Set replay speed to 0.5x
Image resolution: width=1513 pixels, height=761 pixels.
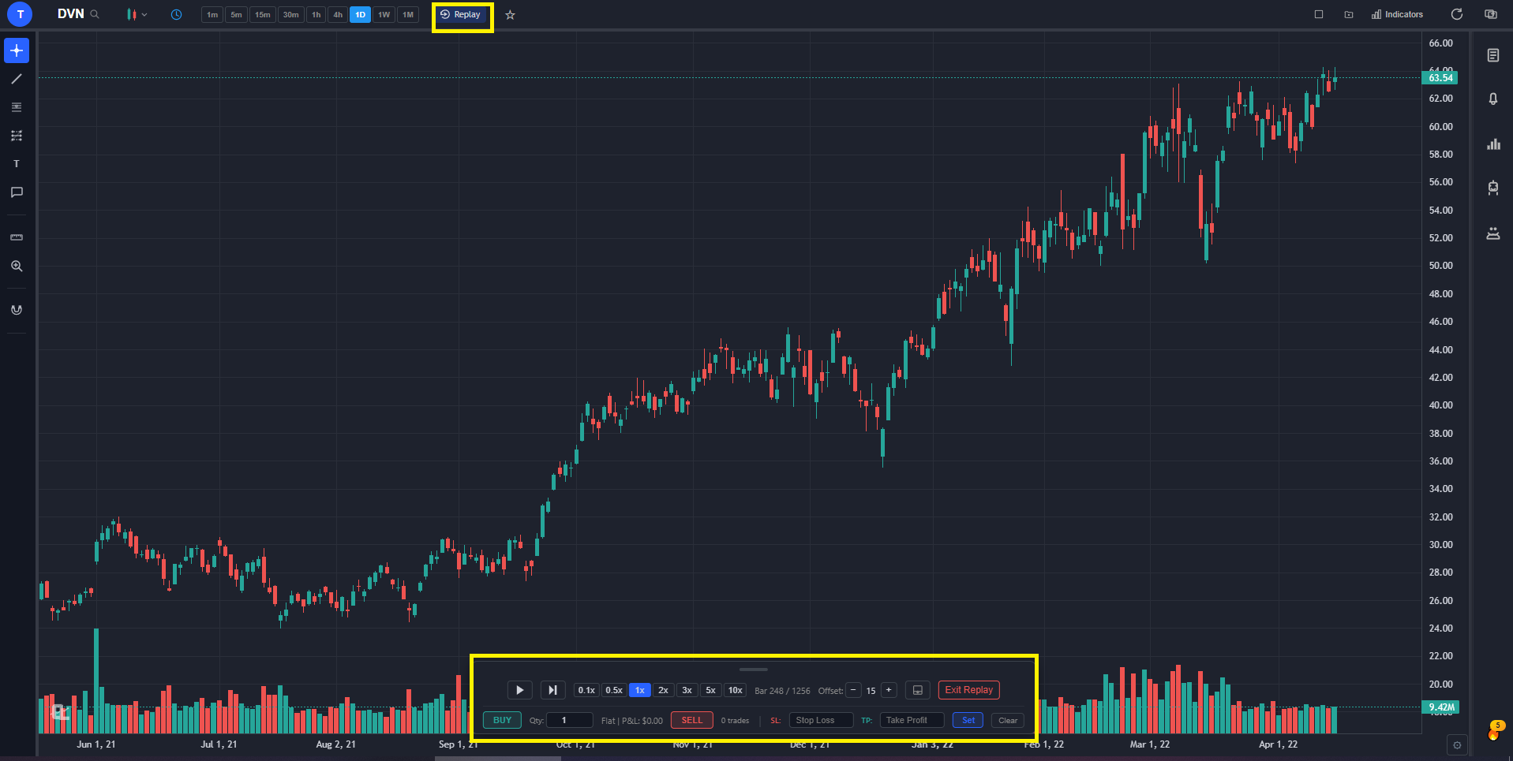[614, 690]
